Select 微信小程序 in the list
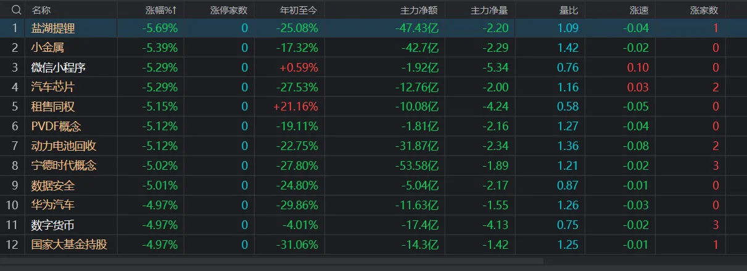The image size is (747, 271). (x=58, y=67)
